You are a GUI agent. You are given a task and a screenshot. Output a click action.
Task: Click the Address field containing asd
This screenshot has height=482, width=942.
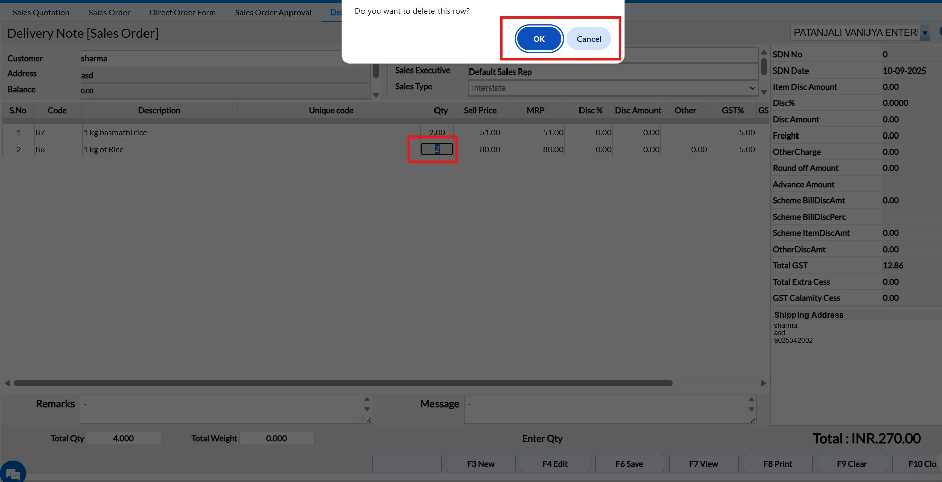pyautogui.click(x=225, y=75)
